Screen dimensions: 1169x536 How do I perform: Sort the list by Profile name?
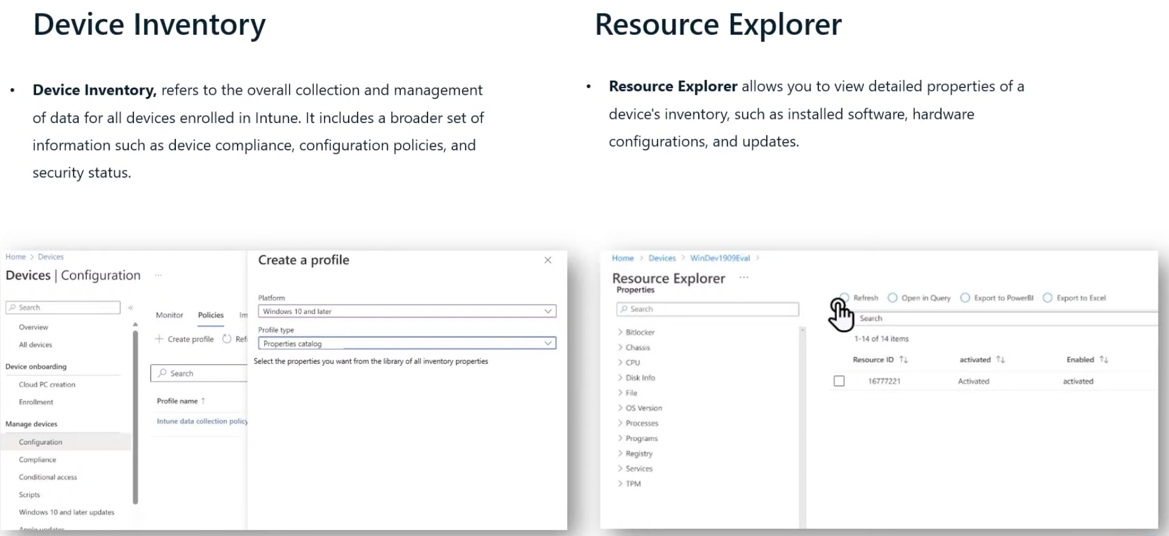(181, 401)
